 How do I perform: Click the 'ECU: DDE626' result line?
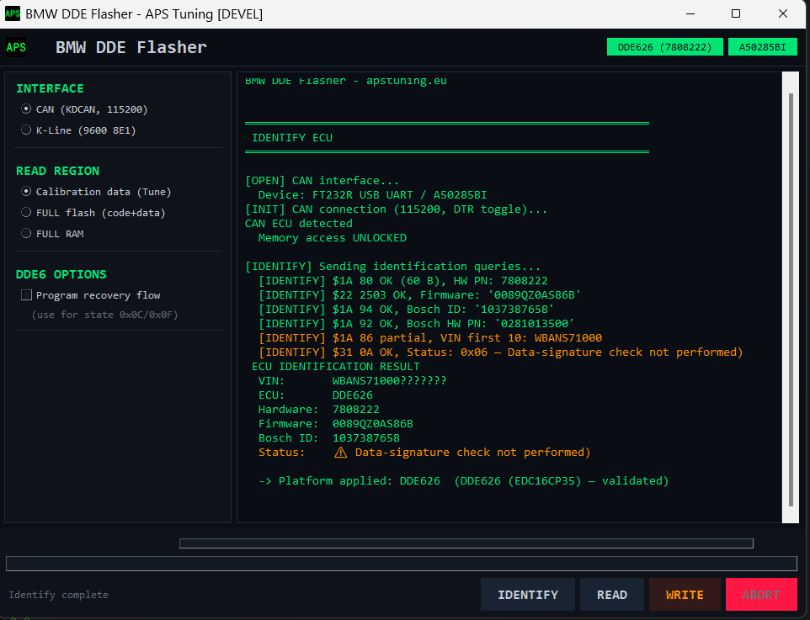coord(315,395)
